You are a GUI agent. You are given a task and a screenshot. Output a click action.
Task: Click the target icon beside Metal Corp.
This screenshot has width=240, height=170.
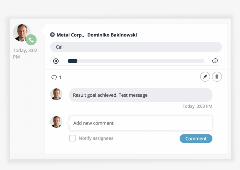[x=52, y=35]
